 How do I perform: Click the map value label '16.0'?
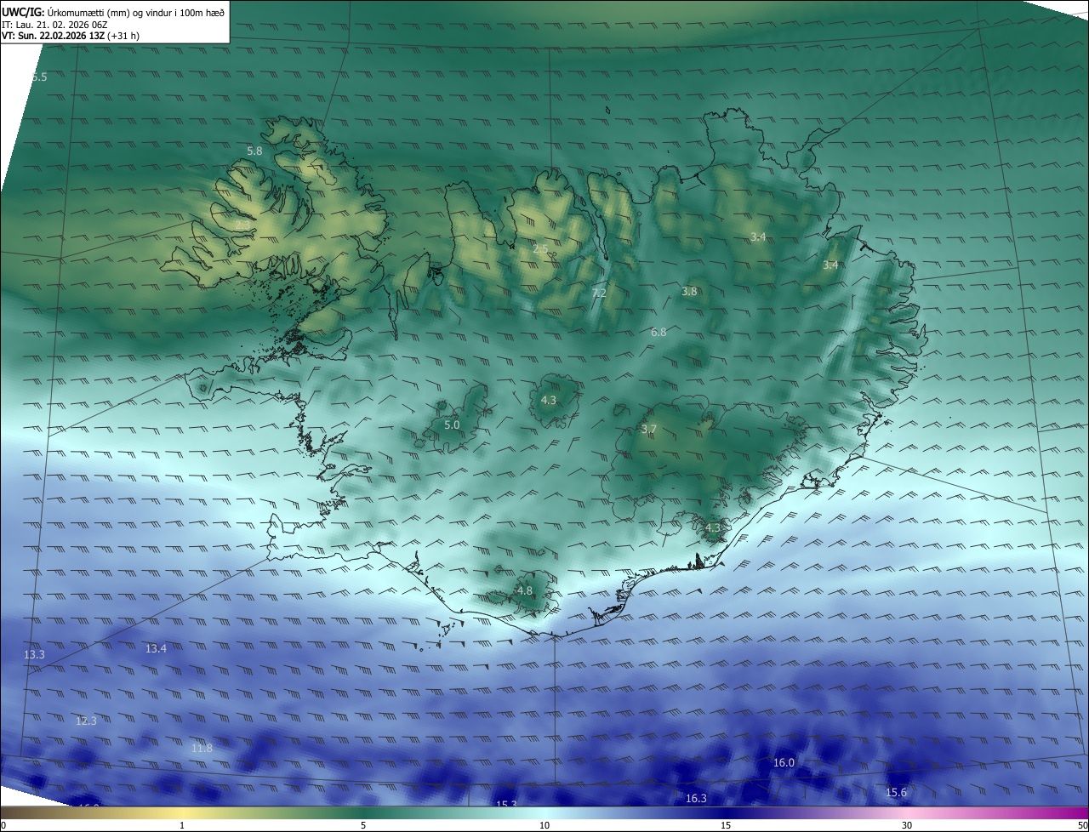point(784,762)
